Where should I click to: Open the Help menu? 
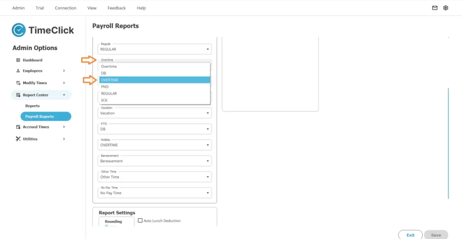tap(141, 8)
